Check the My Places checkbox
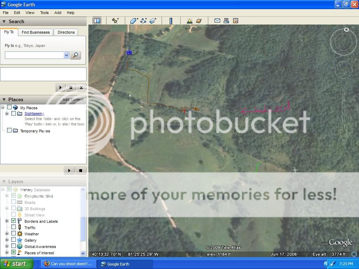Image resolution: width=359 pixels, height=269 pixels. [9, 107]
